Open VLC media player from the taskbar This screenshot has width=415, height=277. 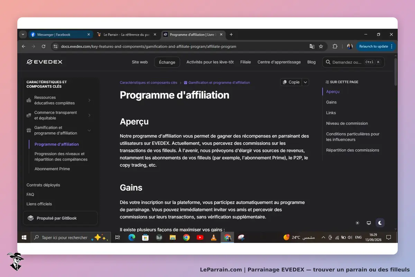tap(214, 238)
